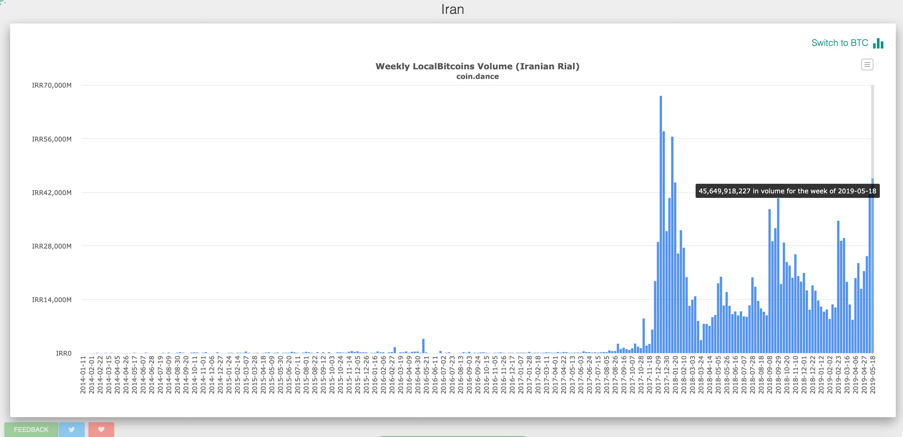The height and width of the screenshot is (437, 903).
Task: Click the tall bar near 2019-02-23
Action: tap(838, 287)
